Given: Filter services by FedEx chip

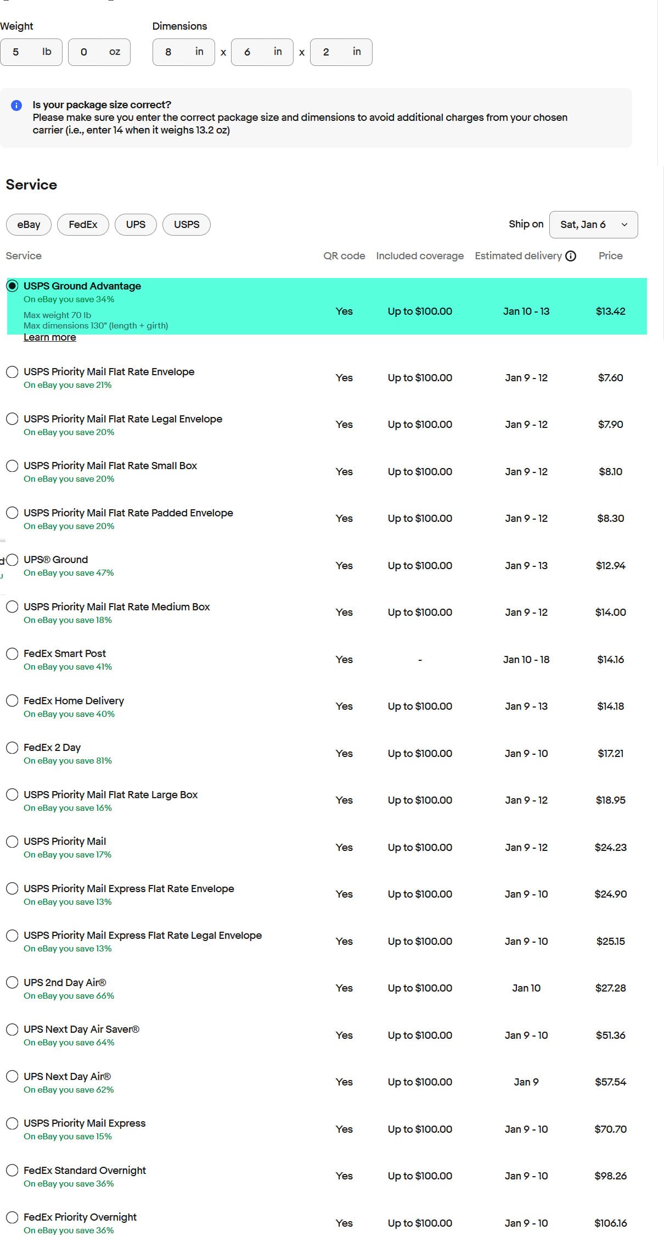Looking at the screenshot, I should [x=83, y=225].
